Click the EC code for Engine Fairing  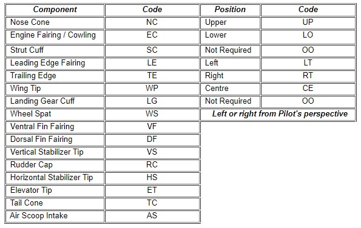[152, 37]
